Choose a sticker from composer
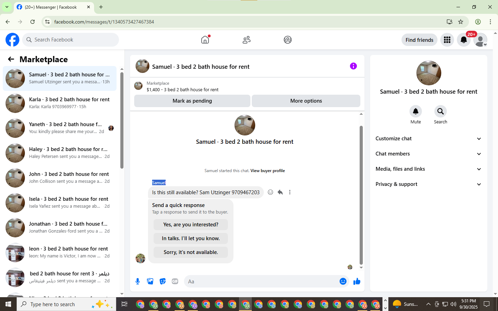Viewport: 498px width, 311px height. coord(163,281)
